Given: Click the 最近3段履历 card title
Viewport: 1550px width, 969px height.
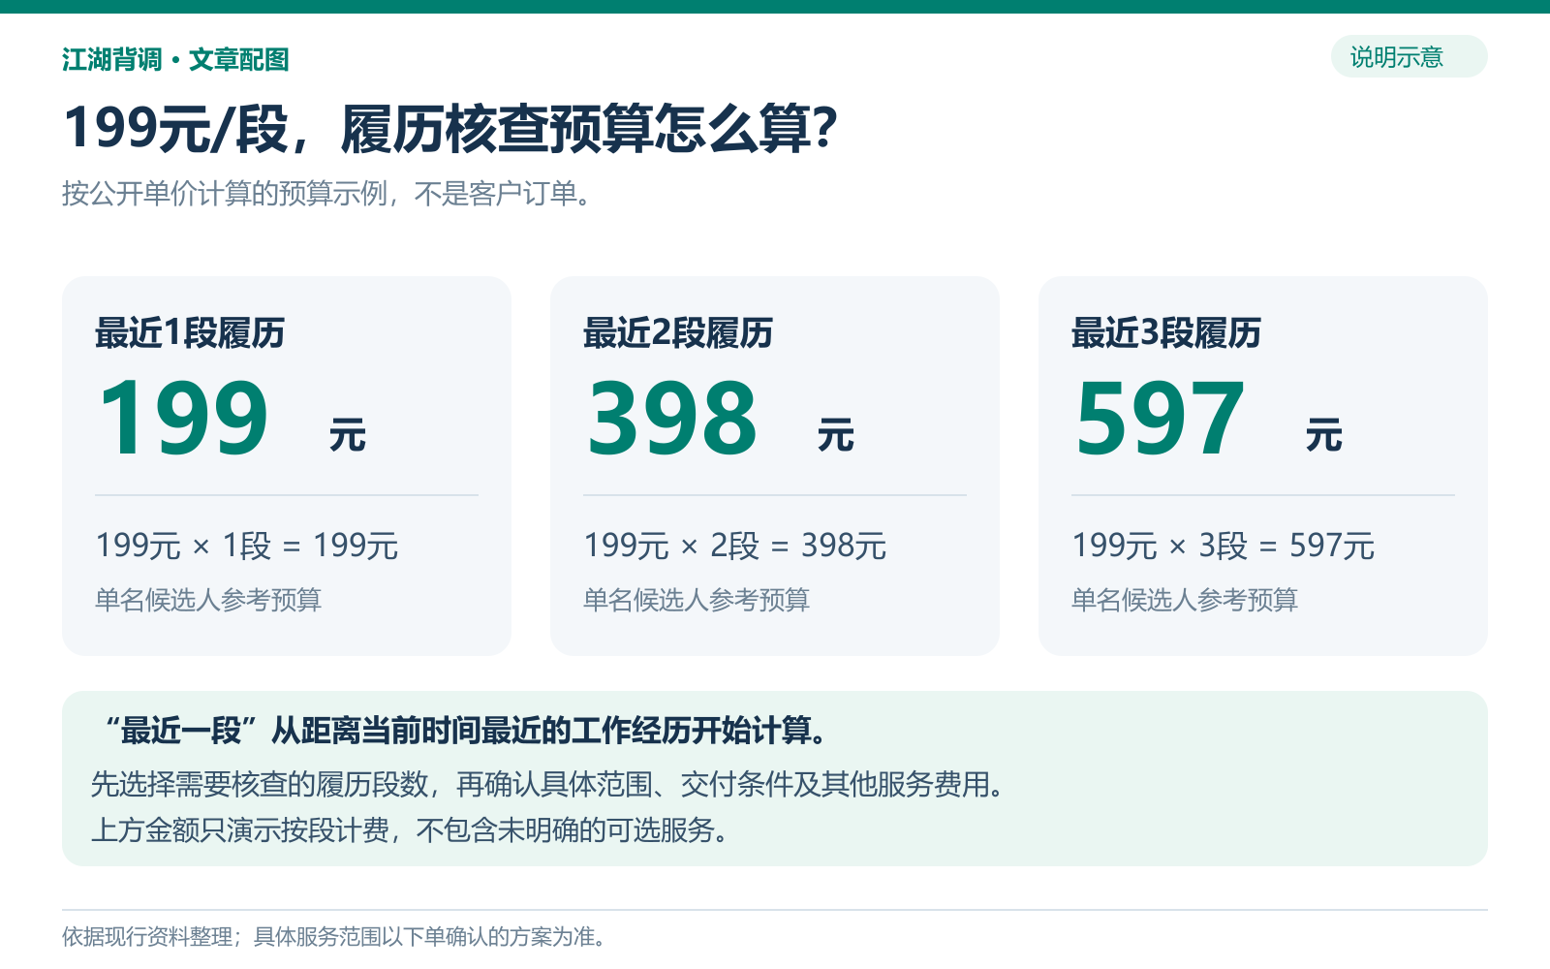Looking at the screenshot, I should click(1166, 333).
